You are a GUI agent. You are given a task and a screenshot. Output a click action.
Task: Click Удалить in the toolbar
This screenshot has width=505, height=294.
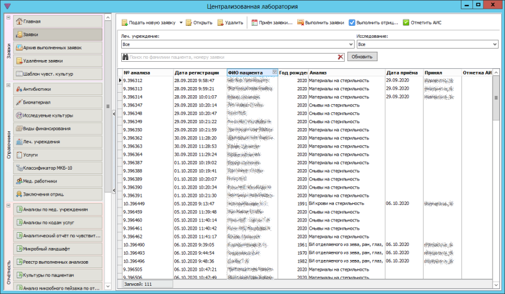point(230,22)
